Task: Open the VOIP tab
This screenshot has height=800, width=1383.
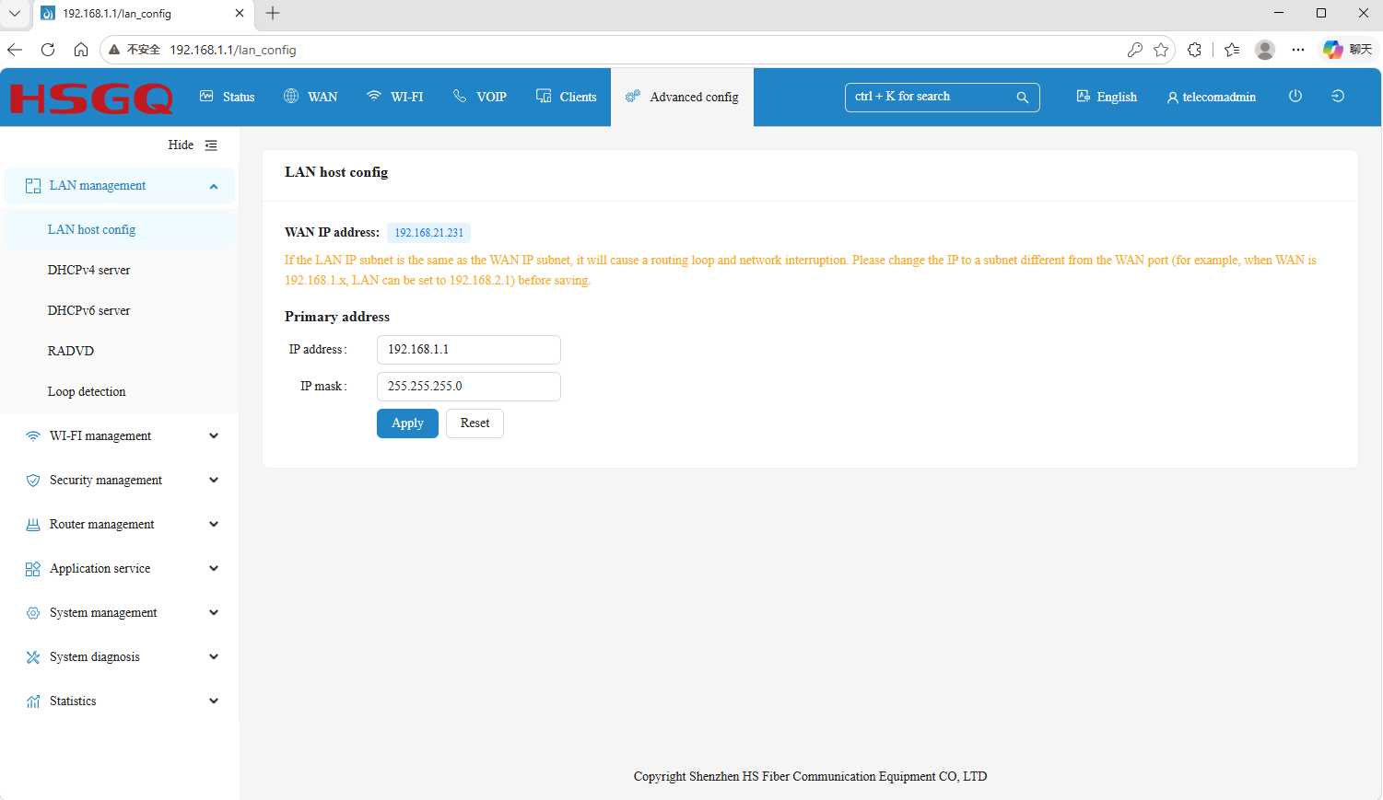Action: (x=480, y=97)
